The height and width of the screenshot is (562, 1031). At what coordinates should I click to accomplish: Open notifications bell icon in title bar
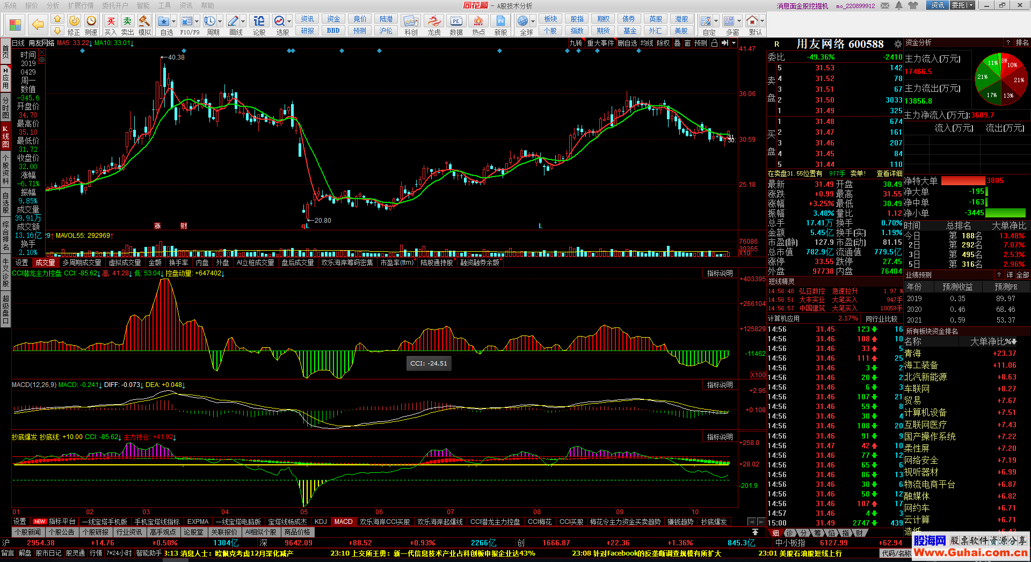coord(899,5)
